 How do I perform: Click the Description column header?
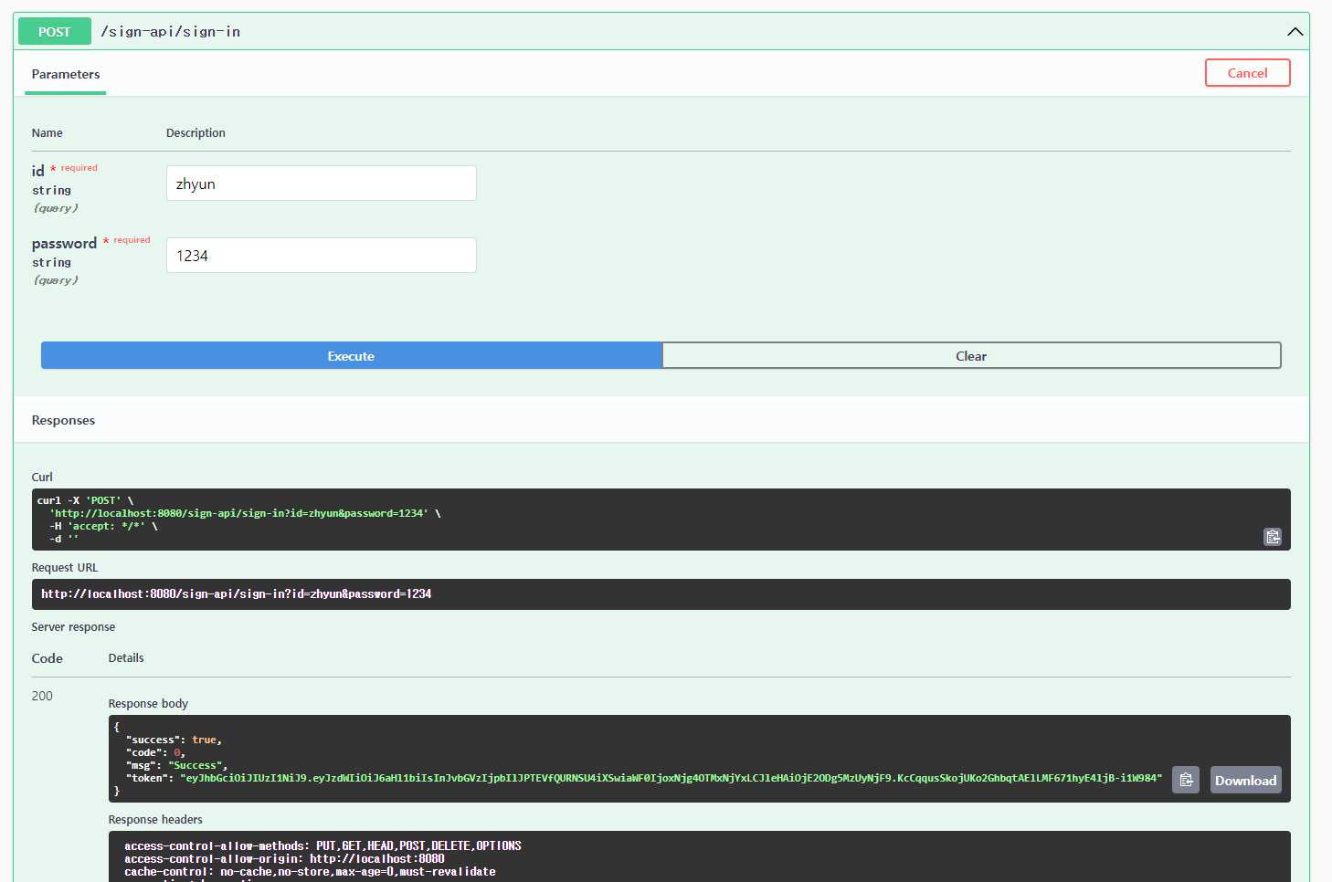coord(196,133)
